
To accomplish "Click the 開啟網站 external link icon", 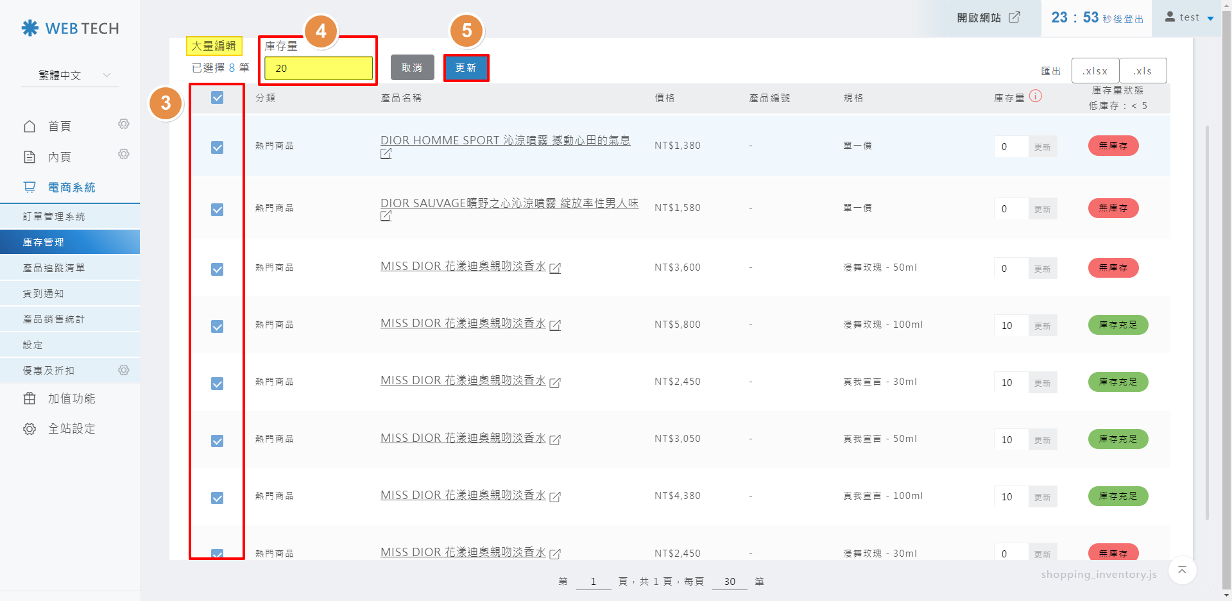I will 1014,17.
